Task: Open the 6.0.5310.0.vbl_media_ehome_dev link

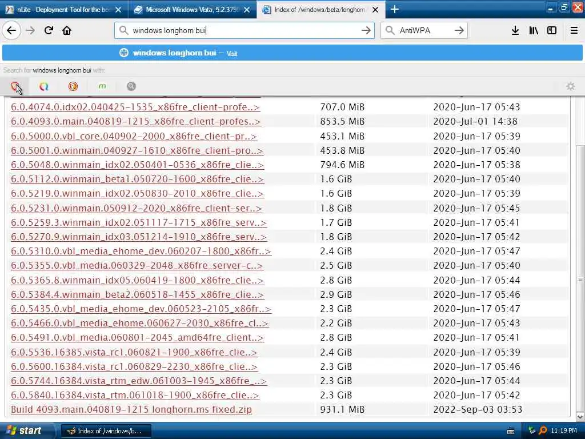Action: point(141,251)
